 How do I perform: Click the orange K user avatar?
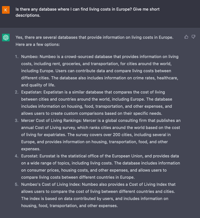pos(6,10)
